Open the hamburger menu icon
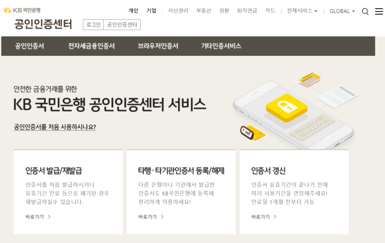This screenshot has width=385, height=243. click(x=379, y=11)
